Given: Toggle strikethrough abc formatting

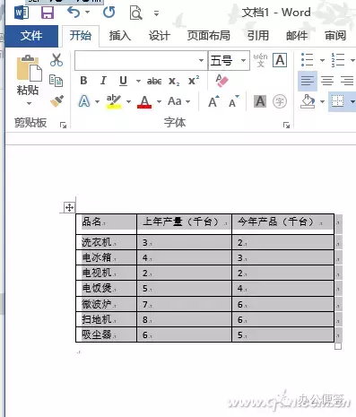Looking at the screenshot, I should 154,81.
